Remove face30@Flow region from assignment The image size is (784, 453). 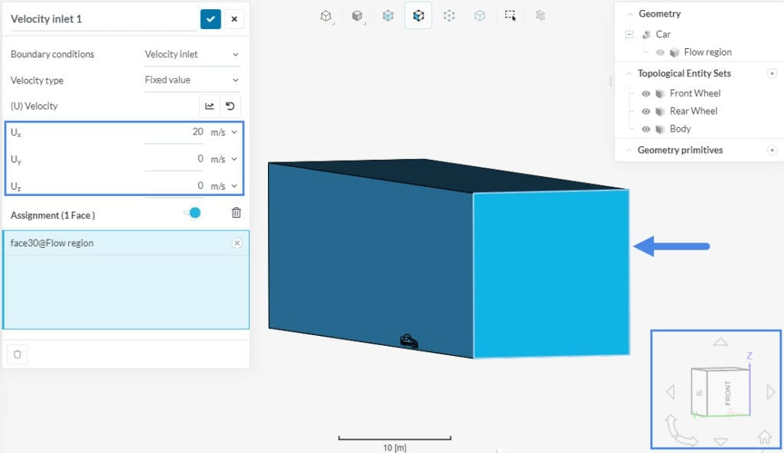tap(237, 243)
